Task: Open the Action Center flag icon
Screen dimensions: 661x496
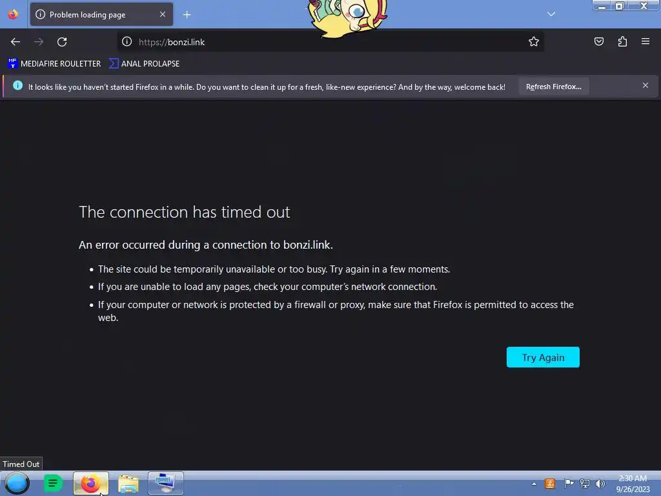Action: 569,484
